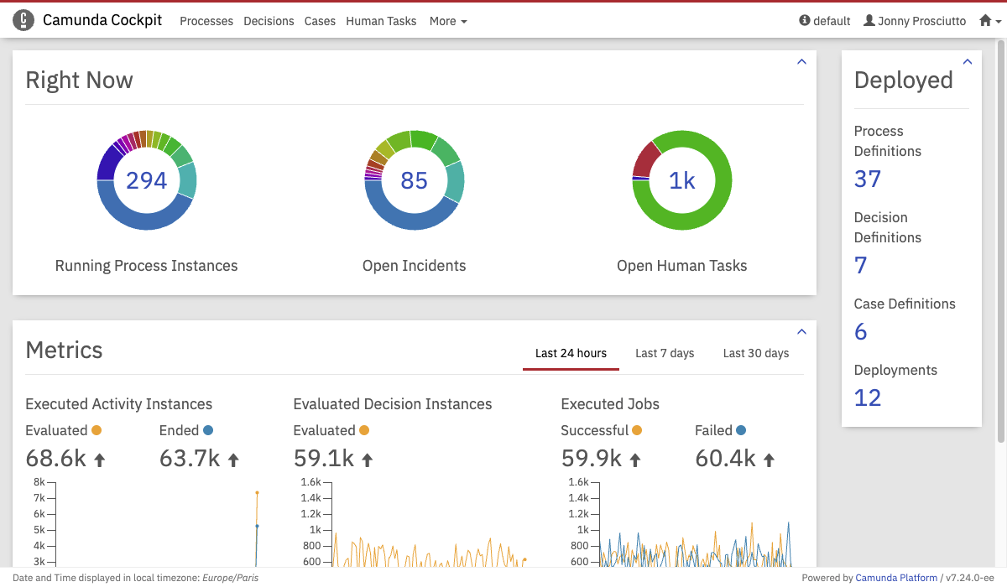Screen dimensions: 1007x587
Task: Select the Last 30 days tab
Action: pos(756,353)
